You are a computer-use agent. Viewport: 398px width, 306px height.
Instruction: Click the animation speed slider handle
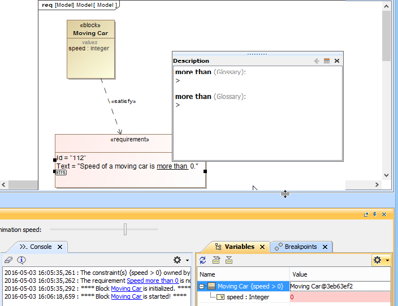pyautogui.click(x=125, y=229)
